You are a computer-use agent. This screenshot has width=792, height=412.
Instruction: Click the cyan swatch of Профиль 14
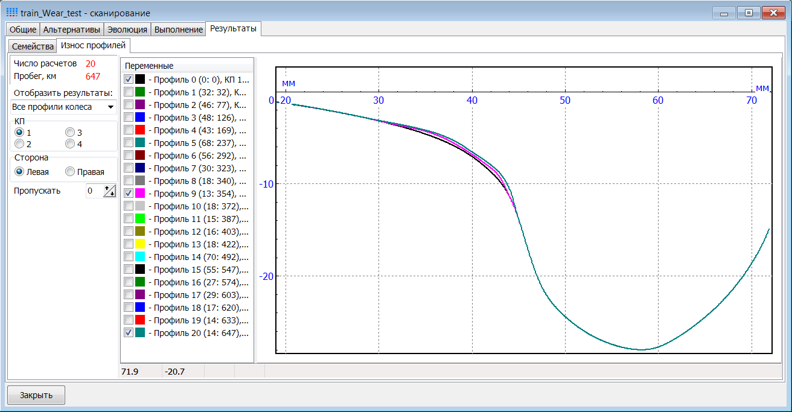point(140,256)
